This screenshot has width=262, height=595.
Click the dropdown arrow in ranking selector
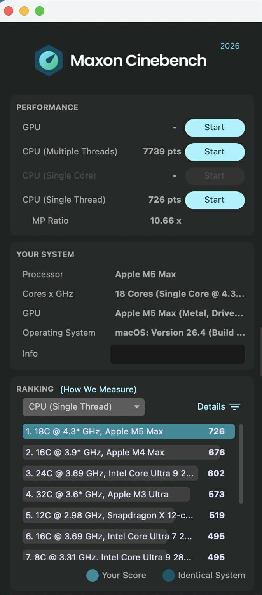click(136, 407)
